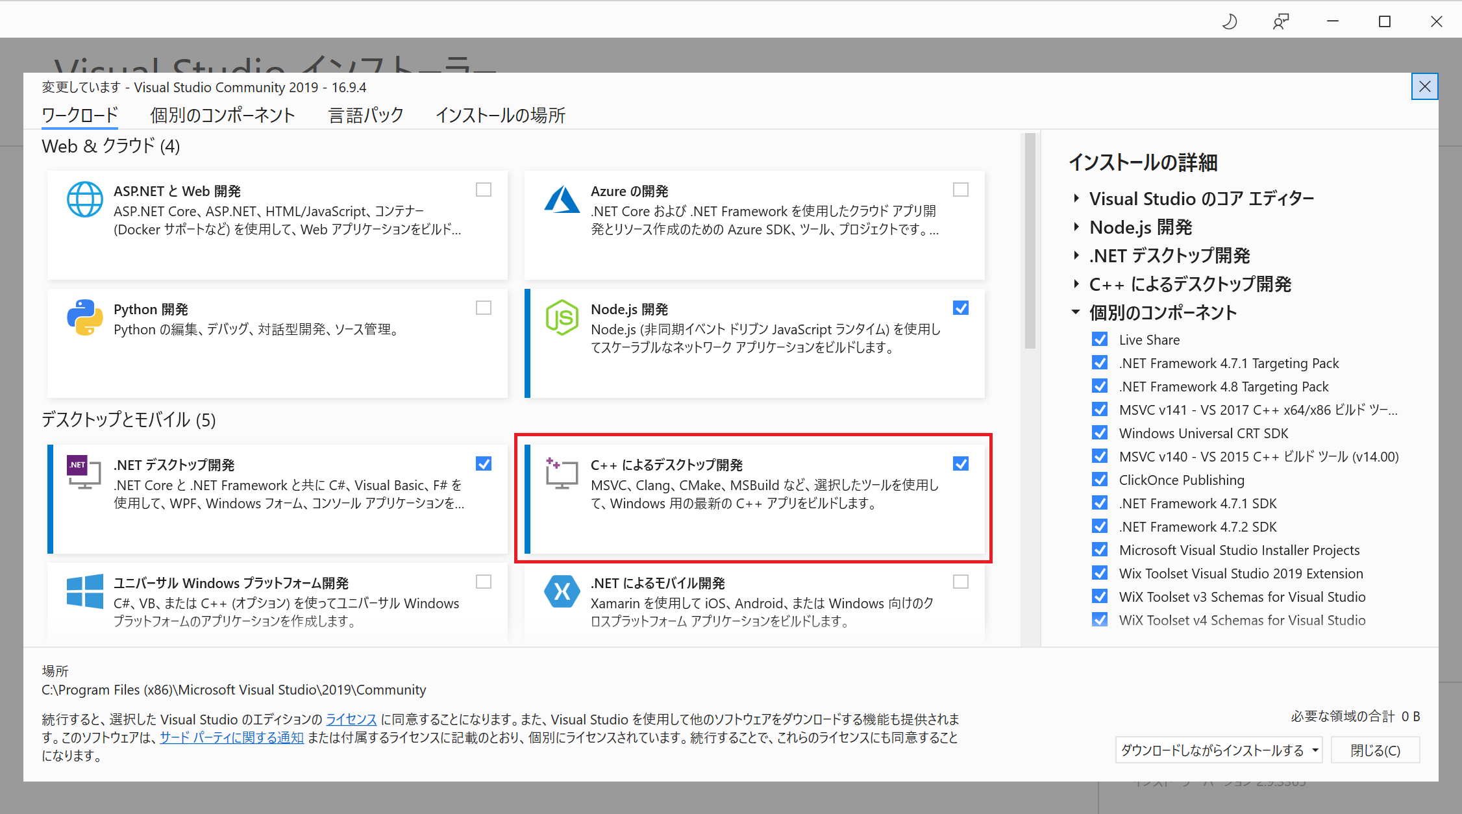
Task: Click the Universal Windows Platform logo icon
Action: pos(85,591)
